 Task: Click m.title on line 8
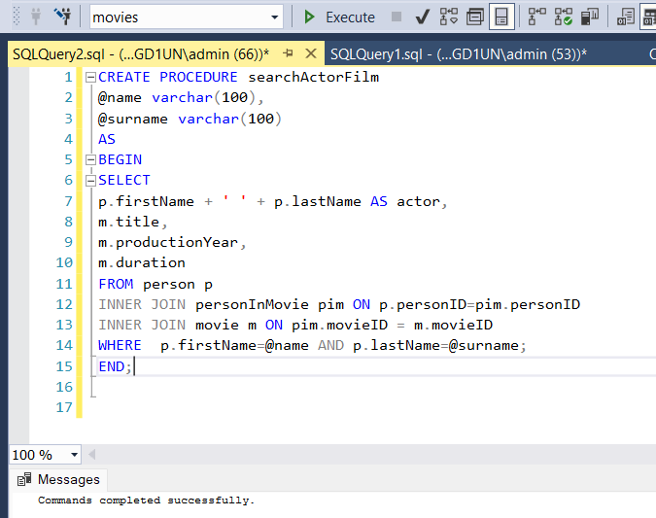point(128,222)
